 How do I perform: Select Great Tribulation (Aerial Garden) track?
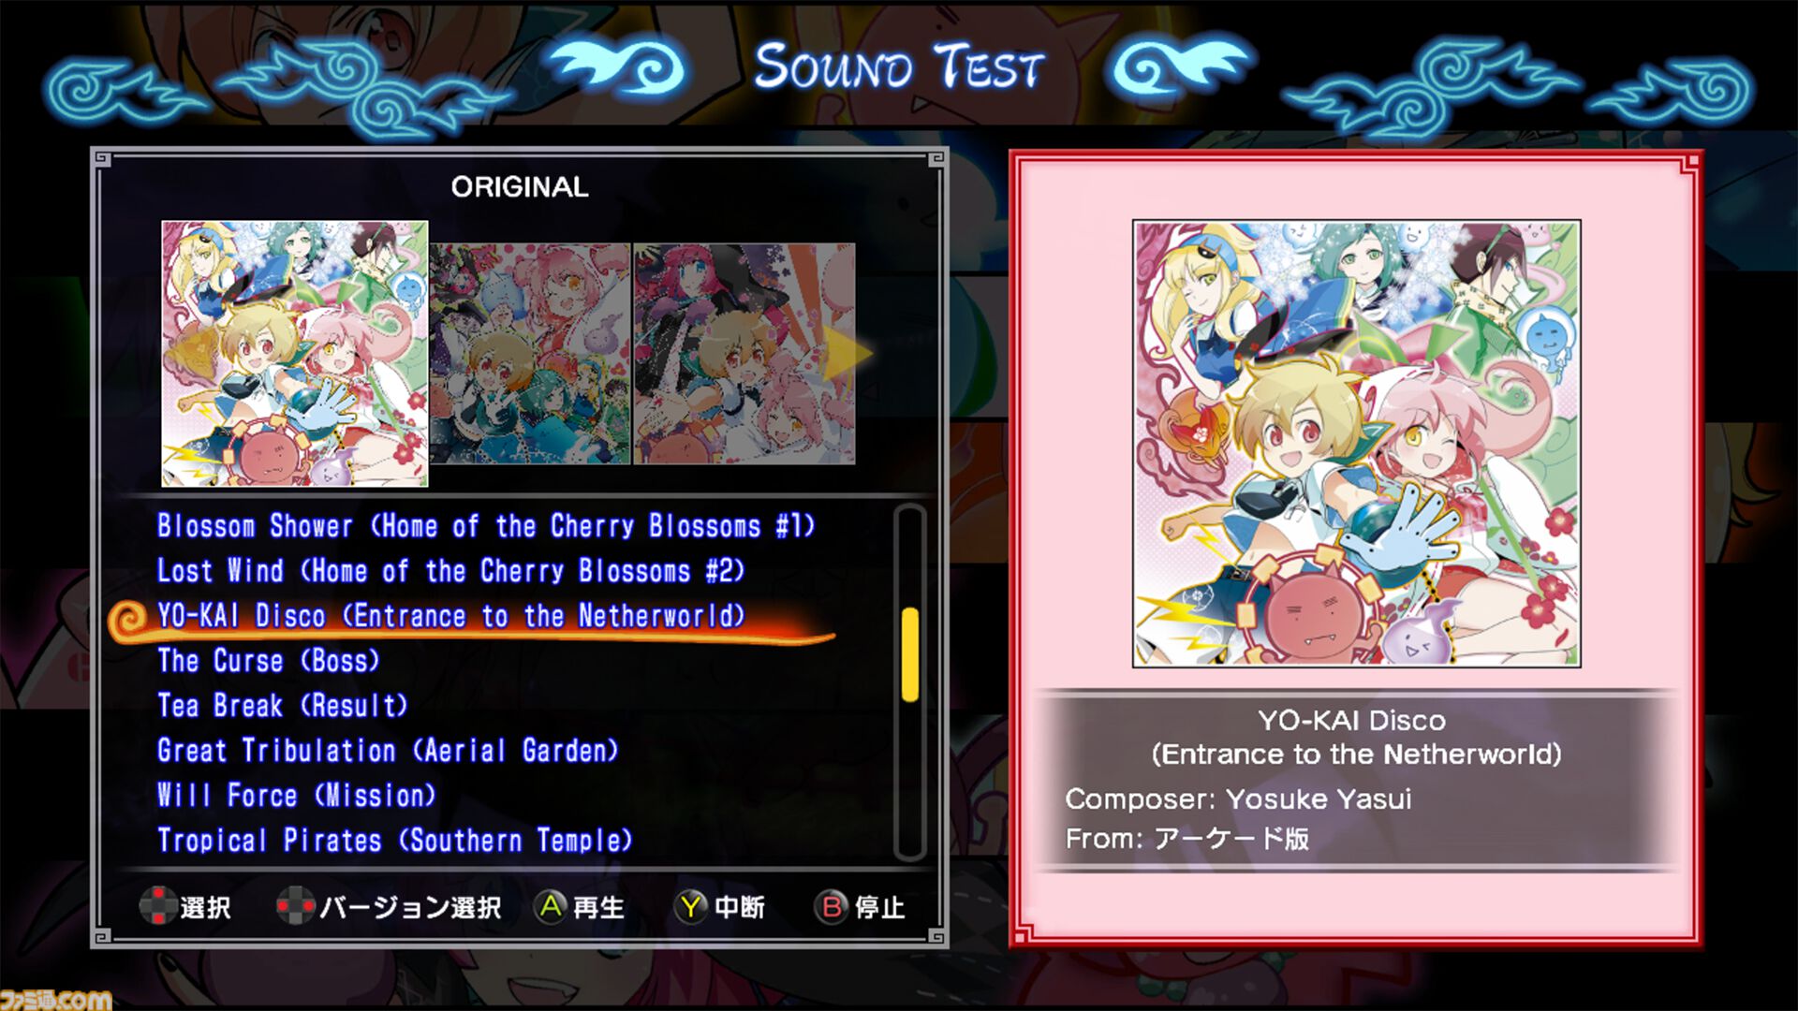[388, 751]
